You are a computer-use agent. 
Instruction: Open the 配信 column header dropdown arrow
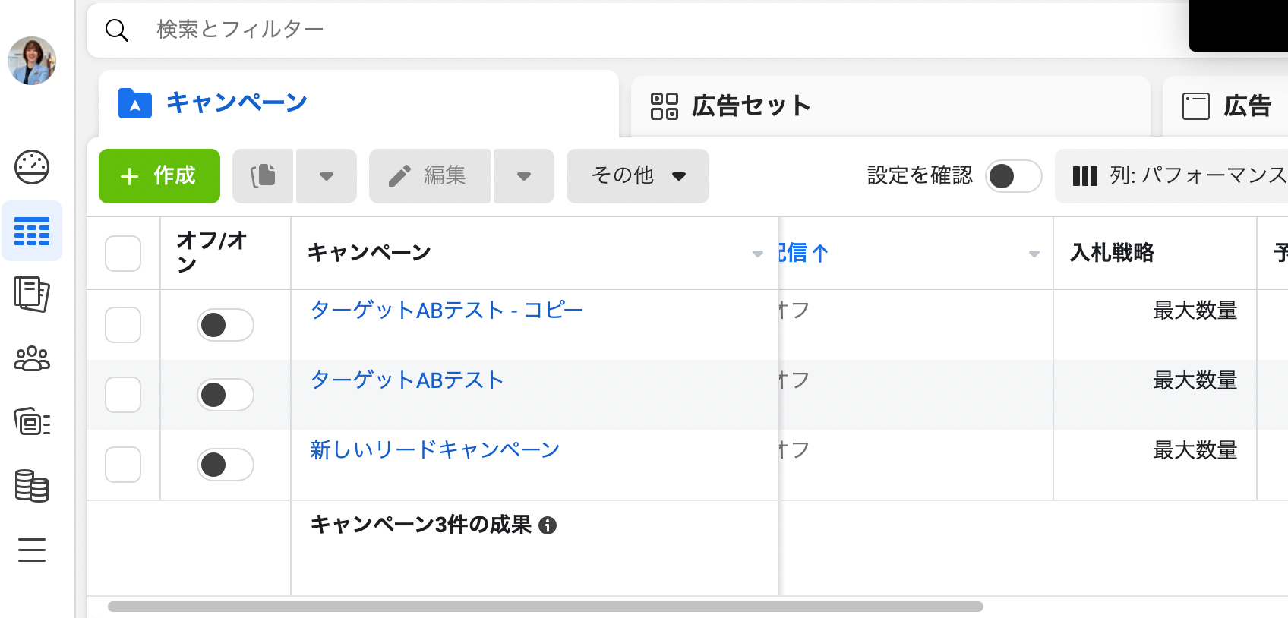[1034, 254]
